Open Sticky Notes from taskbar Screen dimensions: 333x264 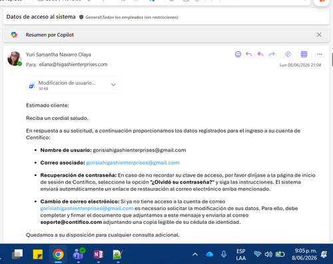click(38, 254)
